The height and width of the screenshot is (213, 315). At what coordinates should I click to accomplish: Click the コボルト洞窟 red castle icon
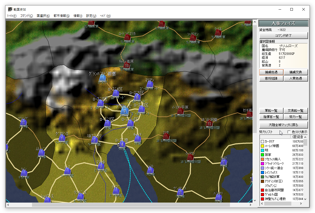point(209,123)
